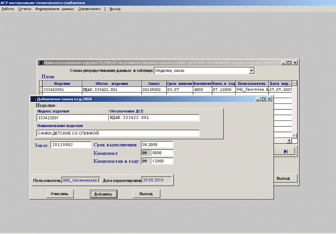This screenshot has width=336, height=234.
Task: Click the table's scroll-right arrow
Action: pos(289,140)
